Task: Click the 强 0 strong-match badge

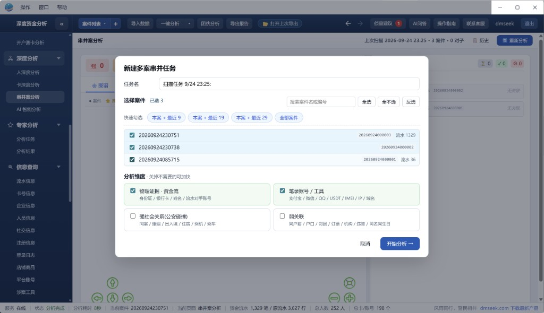Action: [97, 65]
